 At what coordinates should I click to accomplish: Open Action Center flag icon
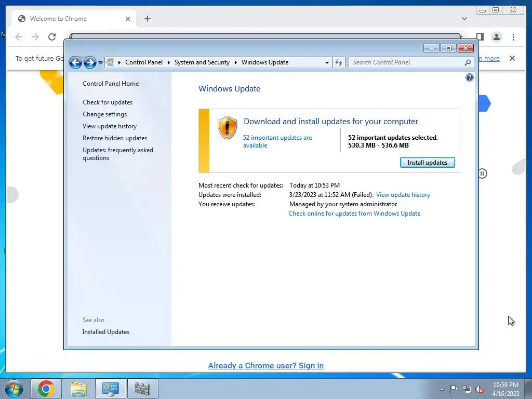pyautogui.click(x=454, y=389)
